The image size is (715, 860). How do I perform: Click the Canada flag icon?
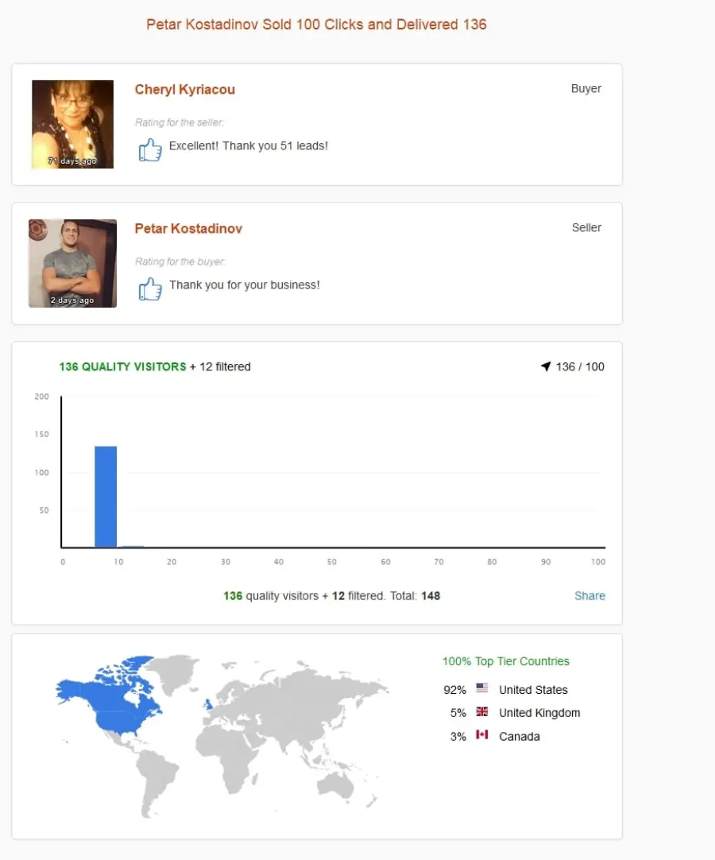coord(482,734)
